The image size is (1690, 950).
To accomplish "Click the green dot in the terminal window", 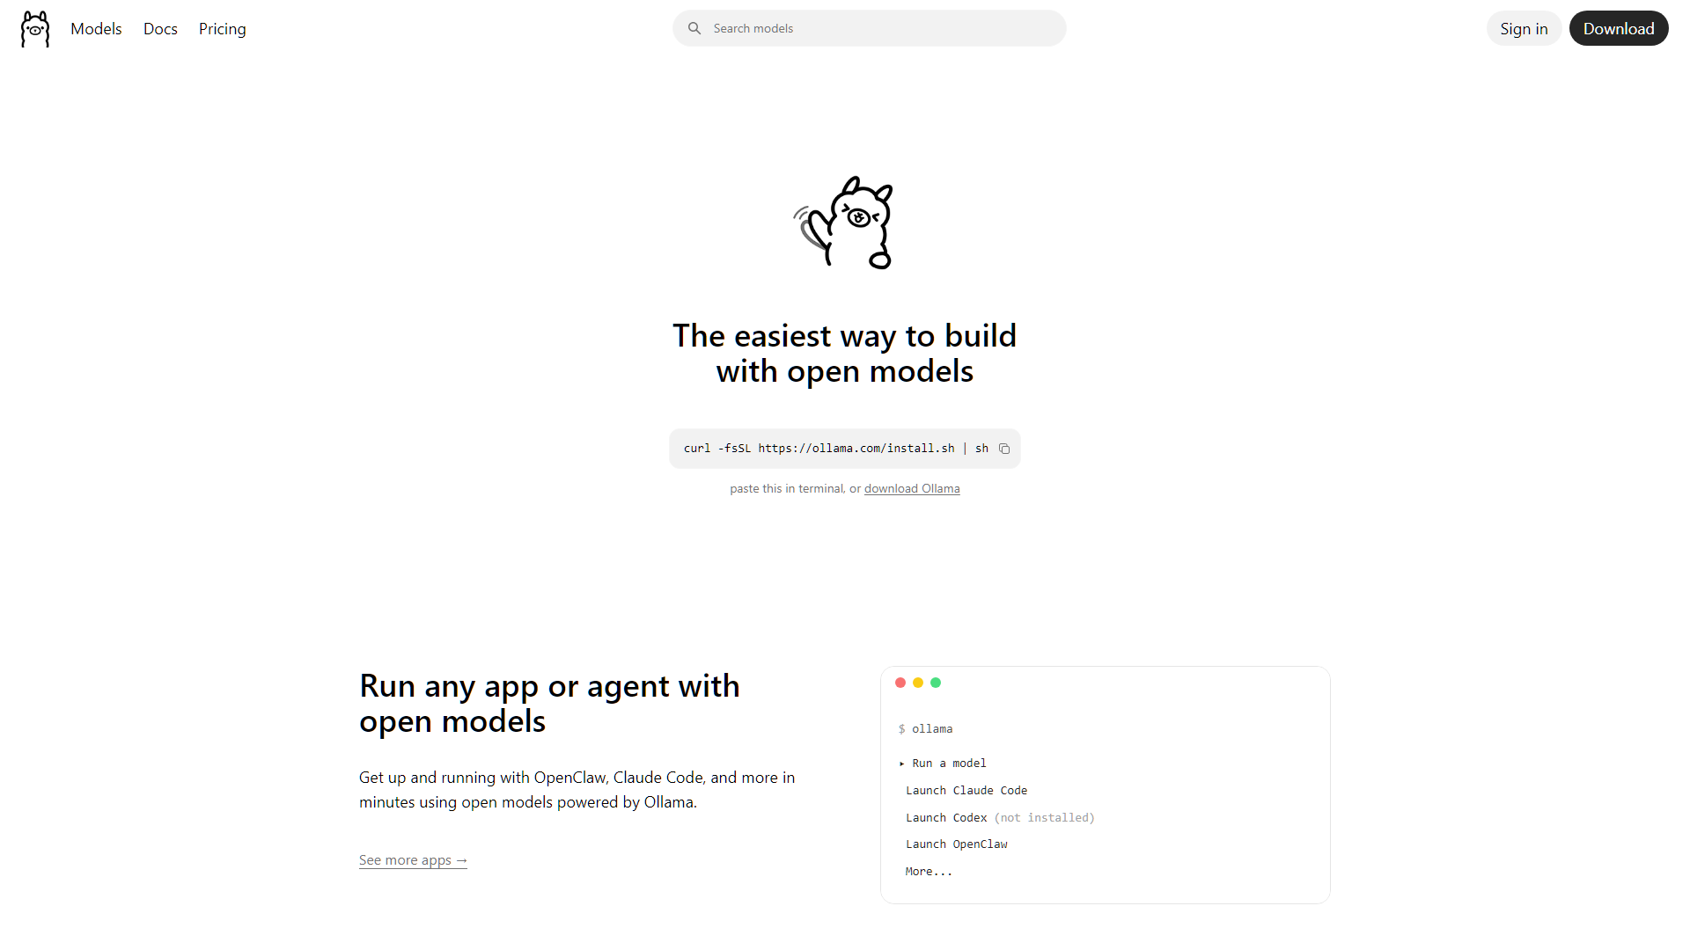I will tap(936, 683).
